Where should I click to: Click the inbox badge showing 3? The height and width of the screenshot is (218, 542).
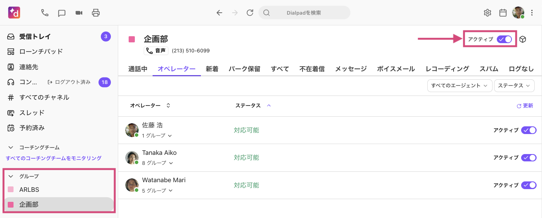tap(106, 37)
